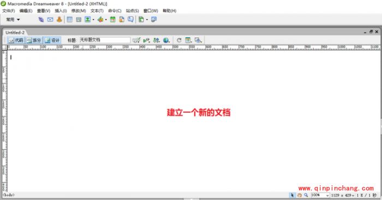Open the 插入(I) menu
The width and height of the screenshot is (382, 200).
[x=61, y=11]
